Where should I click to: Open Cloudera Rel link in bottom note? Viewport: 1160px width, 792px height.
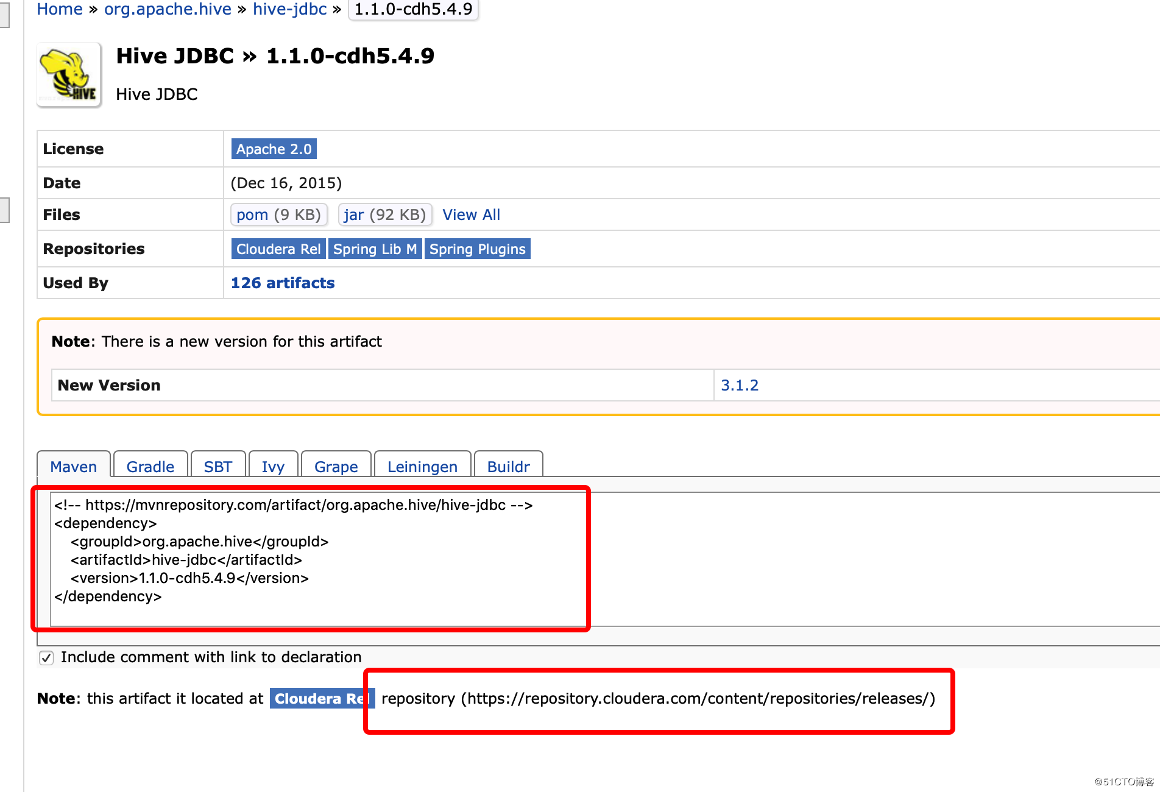tap(322, 699)
